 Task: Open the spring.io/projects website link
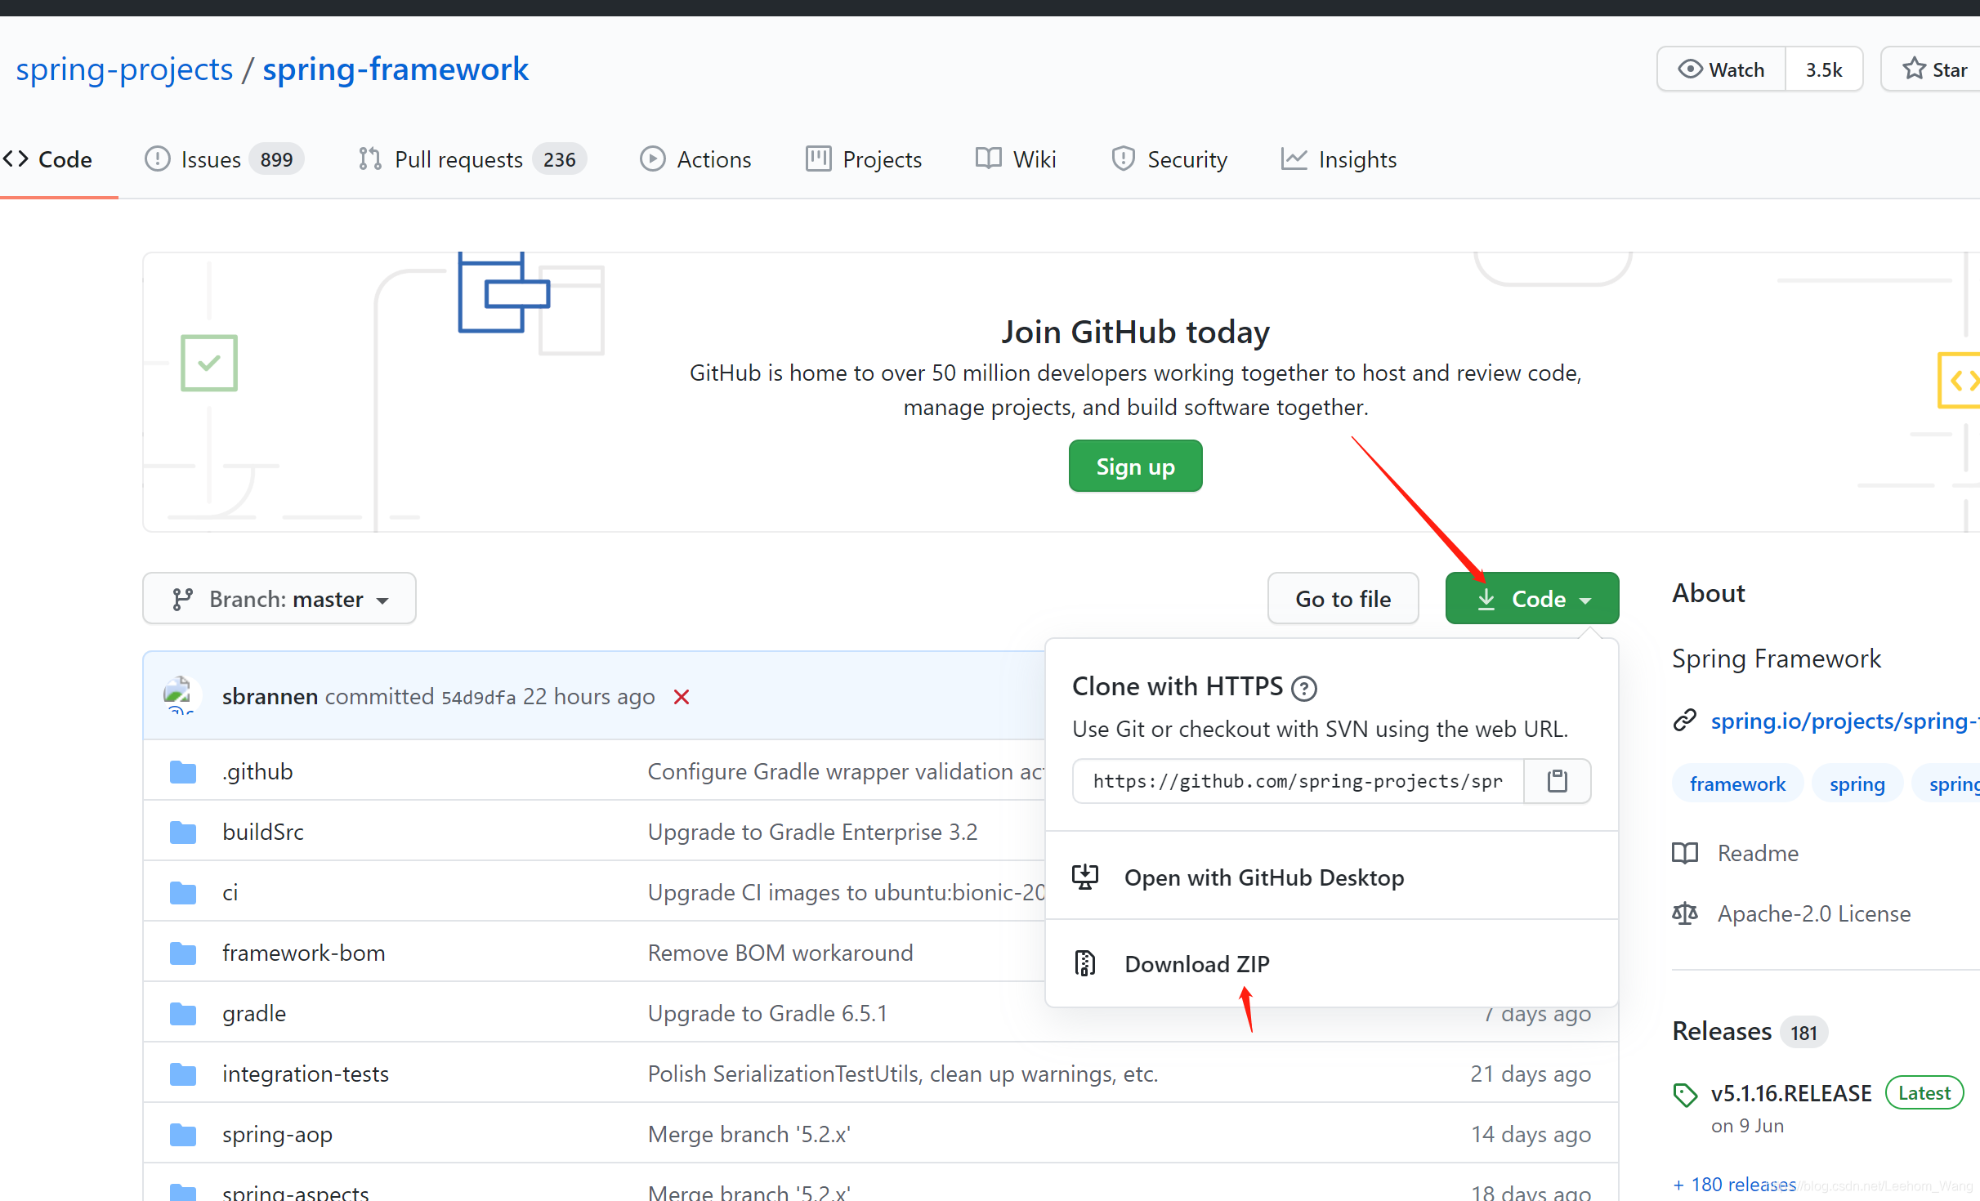1845,721
